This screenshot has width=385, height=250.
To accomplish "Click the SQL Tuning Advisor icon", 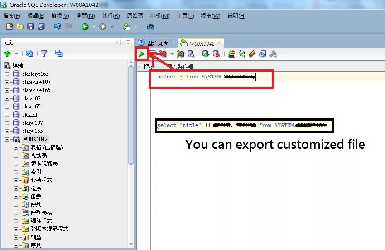I will pyautogui.click(x=191, y=54).
